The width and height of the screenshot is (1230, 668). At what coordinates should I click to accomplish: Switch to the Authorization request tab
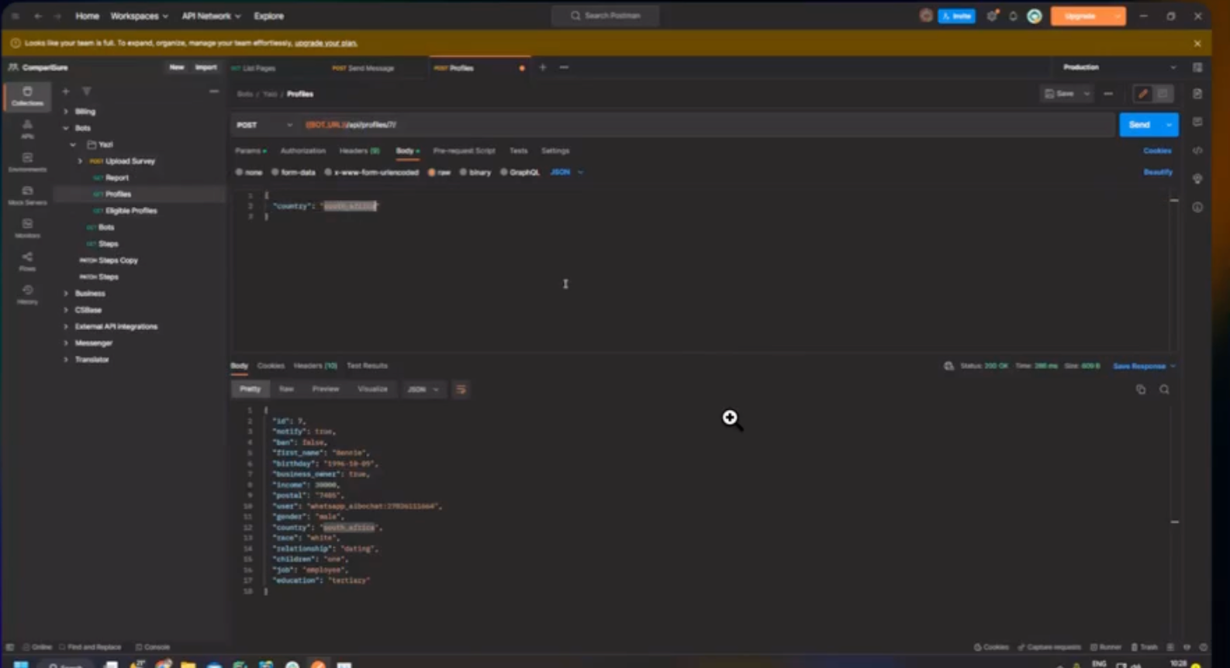coord(302,151)
